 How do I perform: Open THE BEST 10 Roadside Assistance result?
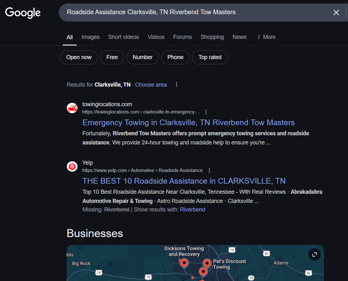click(184, 181)
